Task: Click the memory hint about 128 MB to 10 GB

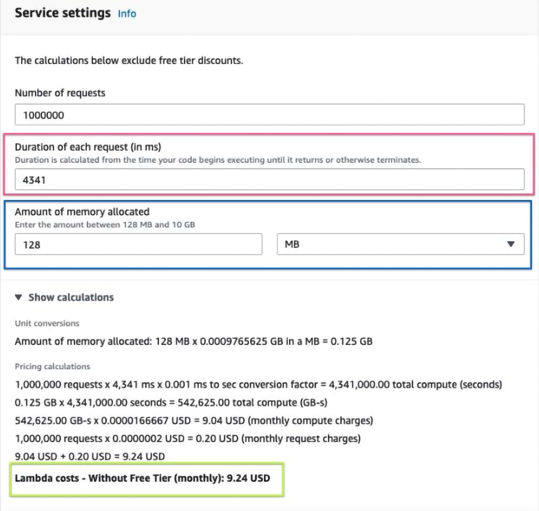Action: pos(105,225)
